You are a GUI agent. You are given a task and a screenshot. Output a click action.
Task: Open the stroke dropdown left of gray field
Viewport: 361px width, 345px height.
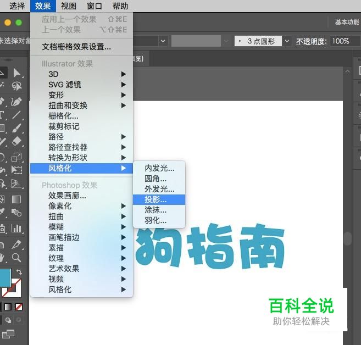(x=163, y=41)
